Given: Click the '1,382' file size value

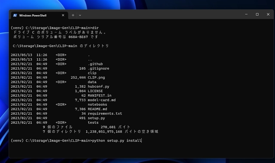Looking at the screenshot, I should (x=80, y=87).
